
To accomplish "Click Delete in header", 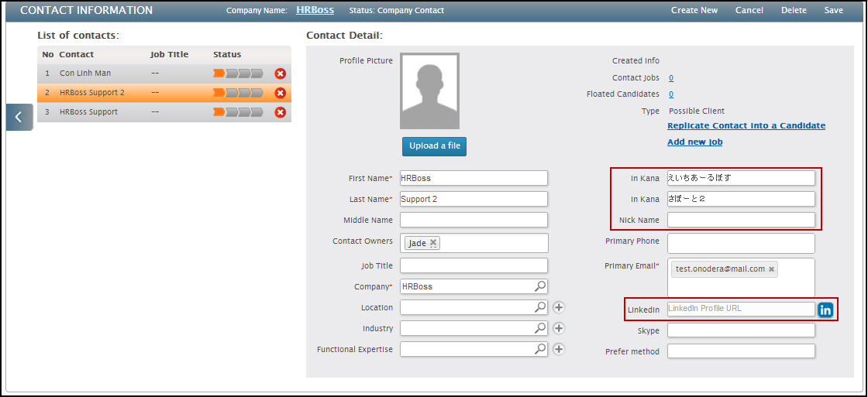I will 794,11.
